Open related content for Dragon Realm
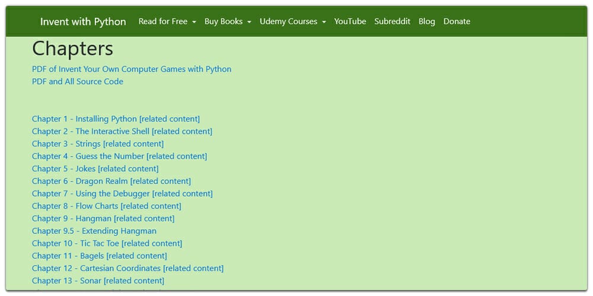Image resolution: width=593 pixels, height=296 pixels. click(161, 181)
